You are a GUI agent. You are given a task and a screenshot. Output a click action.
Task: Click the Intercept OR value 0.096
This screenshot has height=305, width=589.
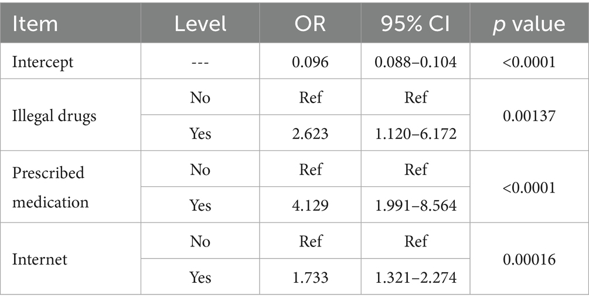pos(310,61)
